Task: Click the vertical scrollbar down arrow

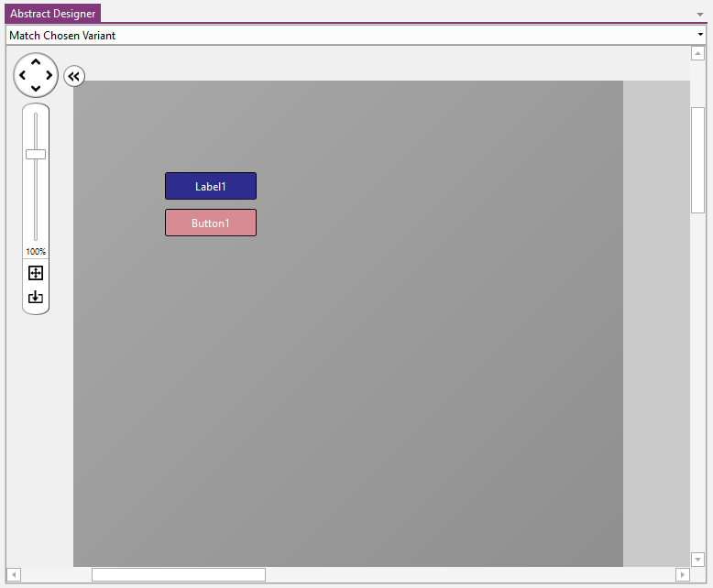Action: point(697,560)
